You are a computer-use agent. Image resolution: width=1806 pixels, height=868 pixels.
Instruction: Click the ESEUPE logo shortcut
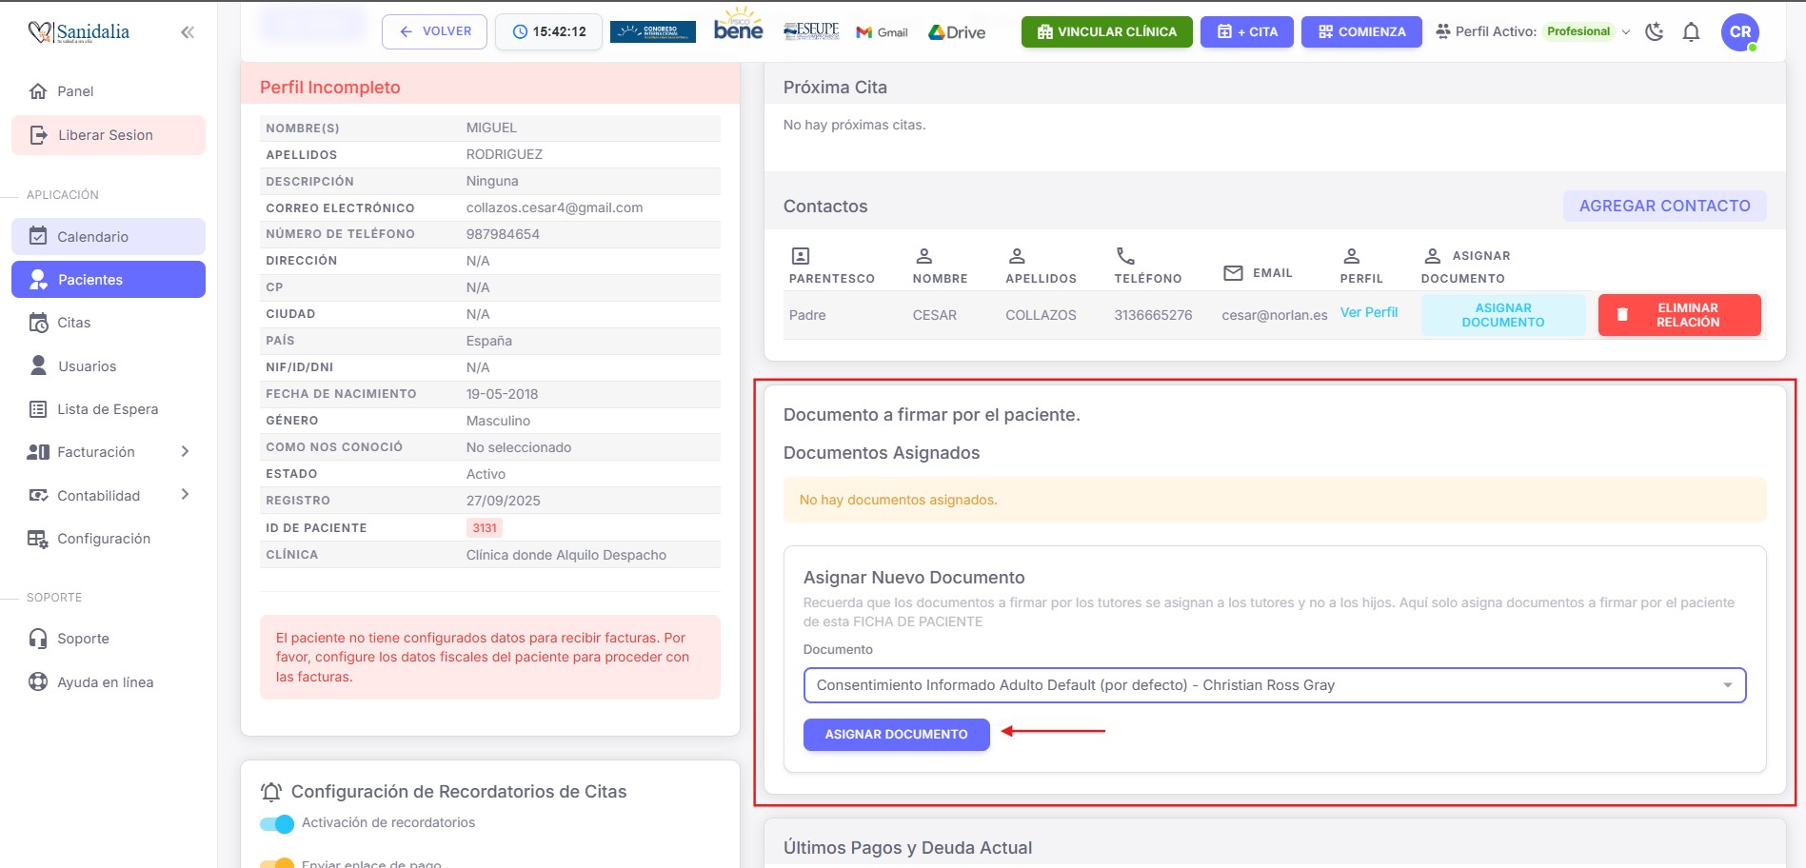pyautogui.click(x=811, y=31)
